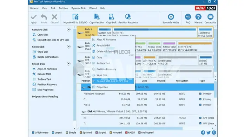Open Disk Properties in sidebar
This screenshot has height=137, width=245.
point(43,90)
